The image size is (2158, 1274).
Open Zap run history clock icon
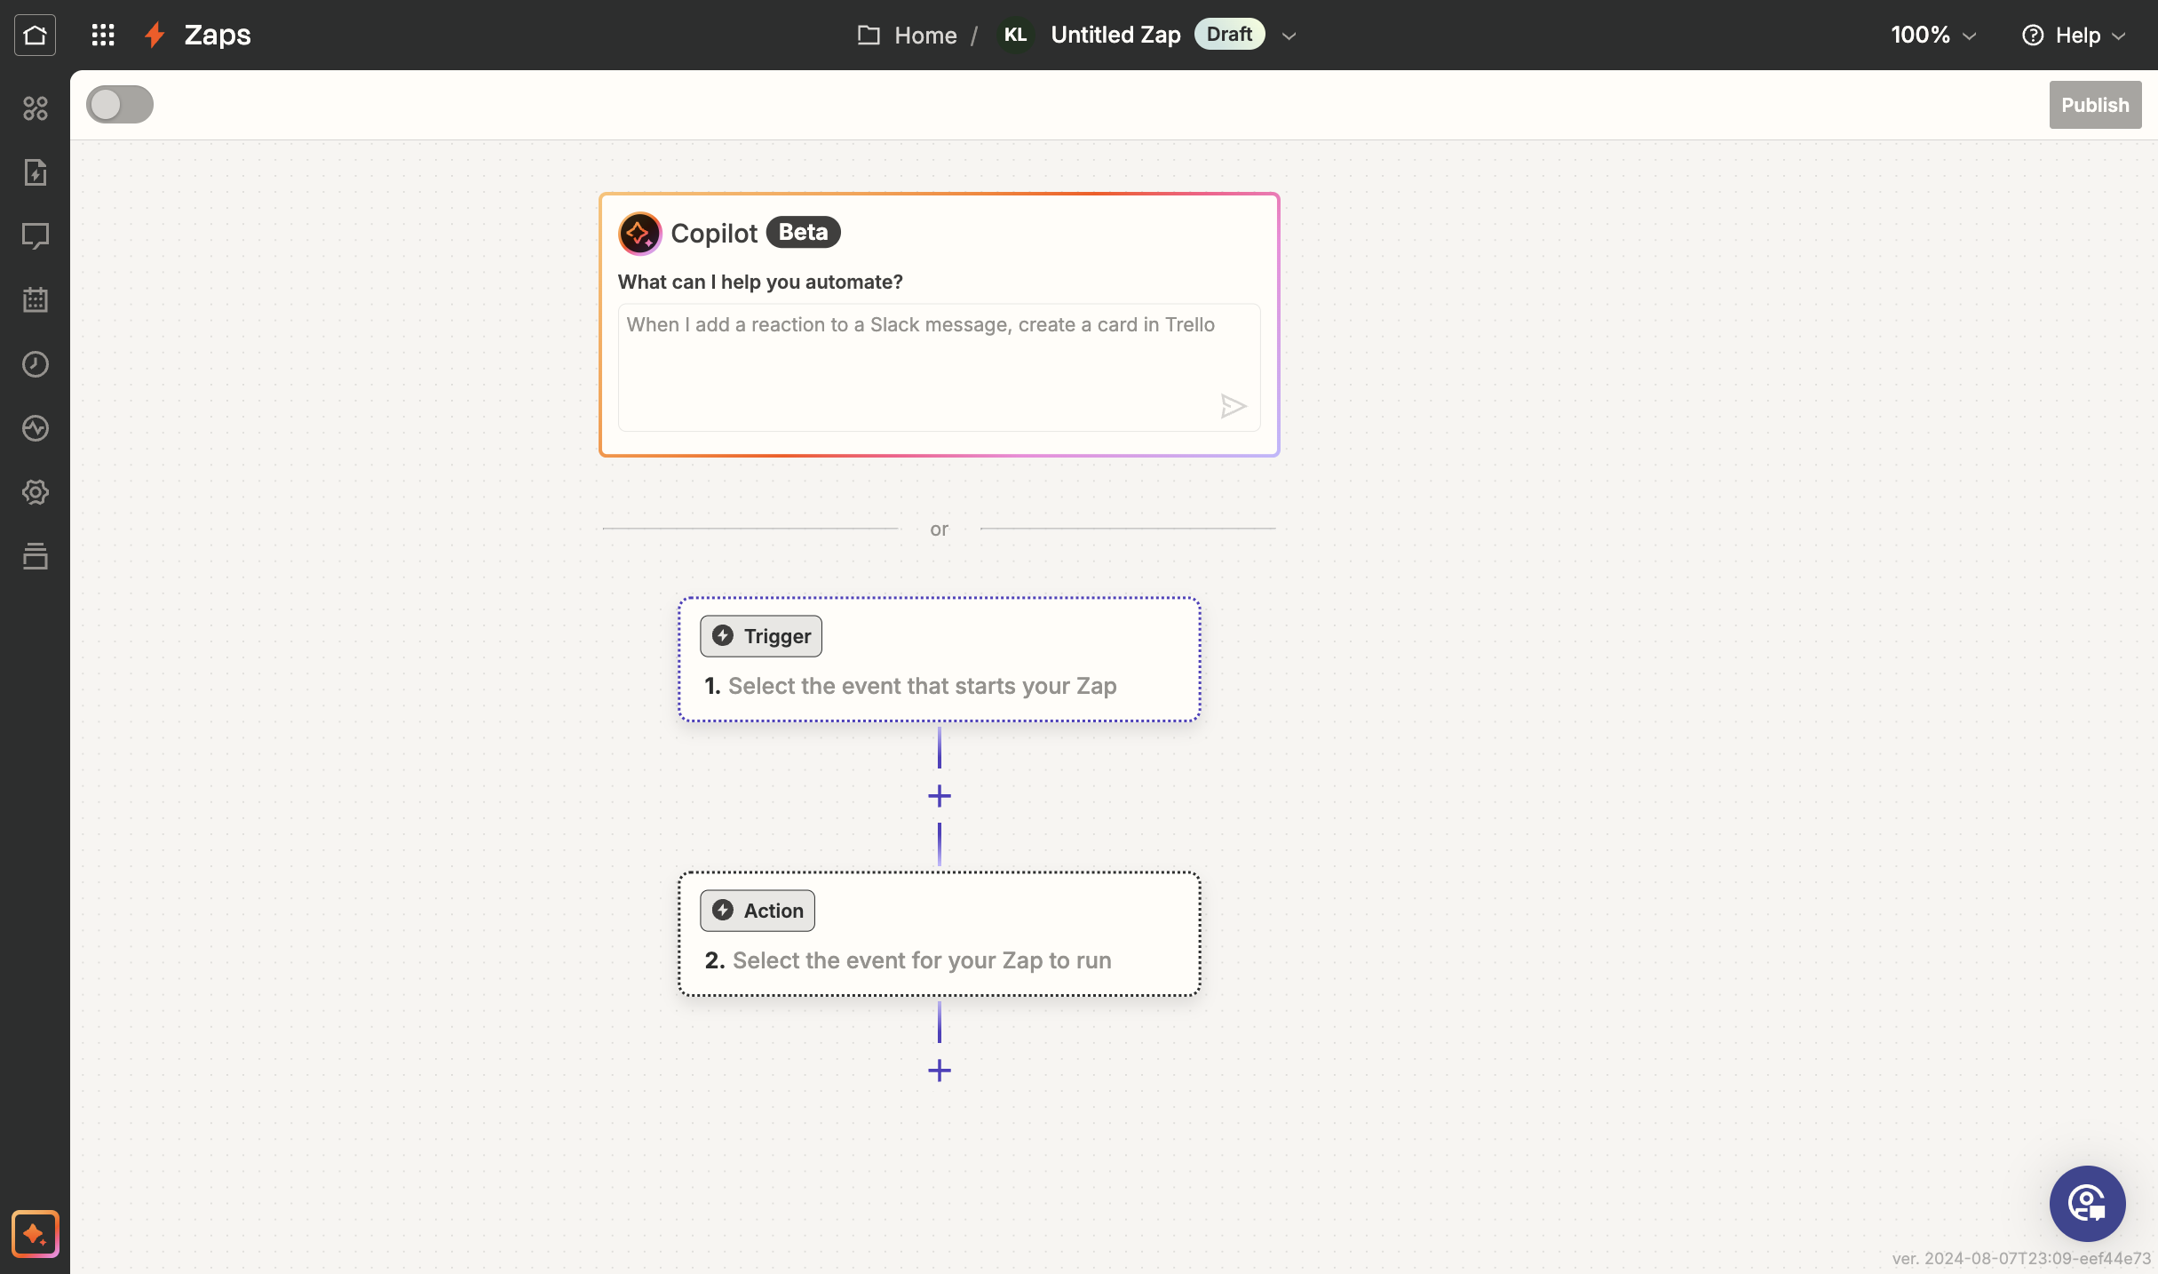pos(35,364)
